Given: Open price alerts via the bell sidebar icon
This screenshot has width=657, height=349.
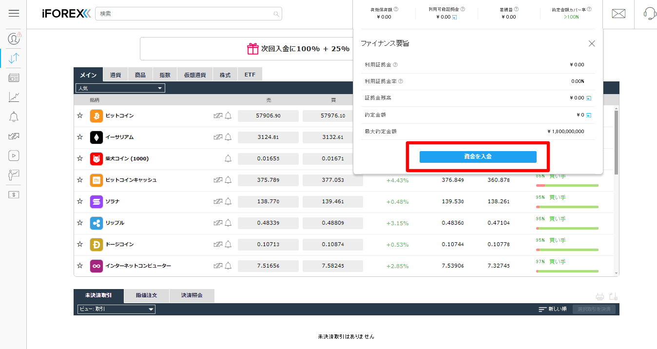Looking at the screenshot, I should [x=14, y=116].
